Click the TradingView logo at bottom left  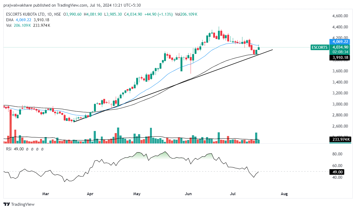(19, 204)
